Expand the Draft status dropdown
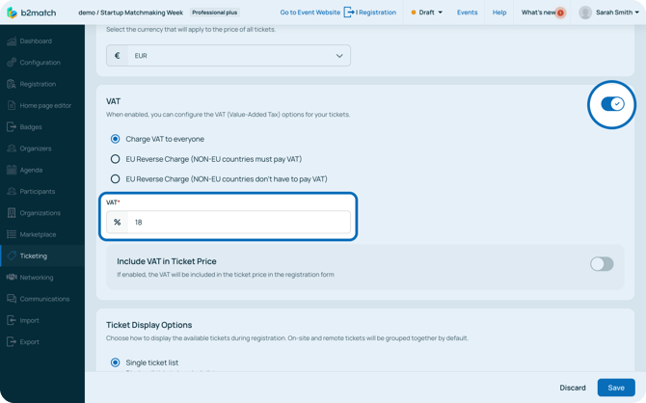Screen dimensions: 646x403 click(427, 13)
